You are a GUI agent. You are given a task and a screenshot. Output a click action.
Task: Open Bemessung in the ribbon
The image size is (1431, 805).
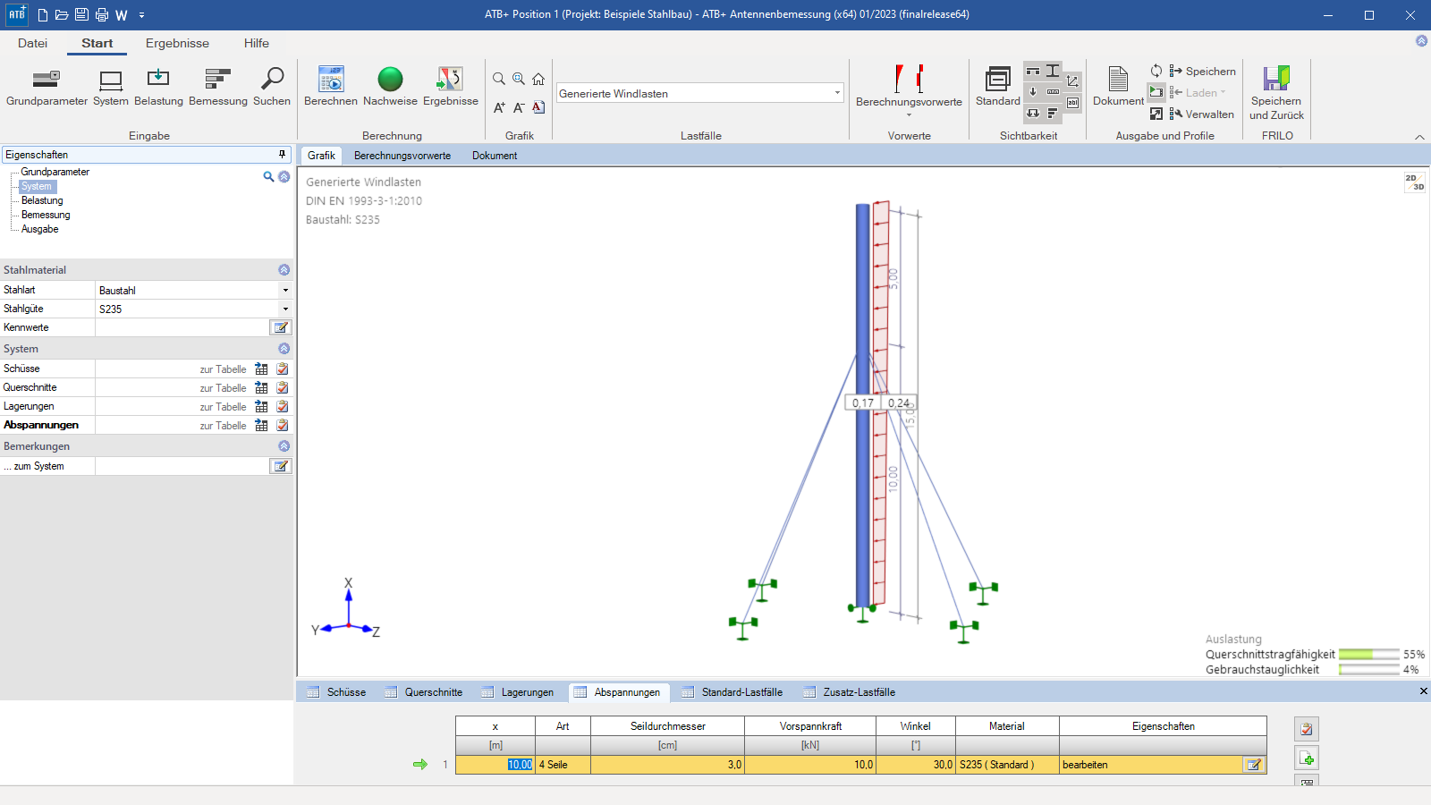[218, 88]
